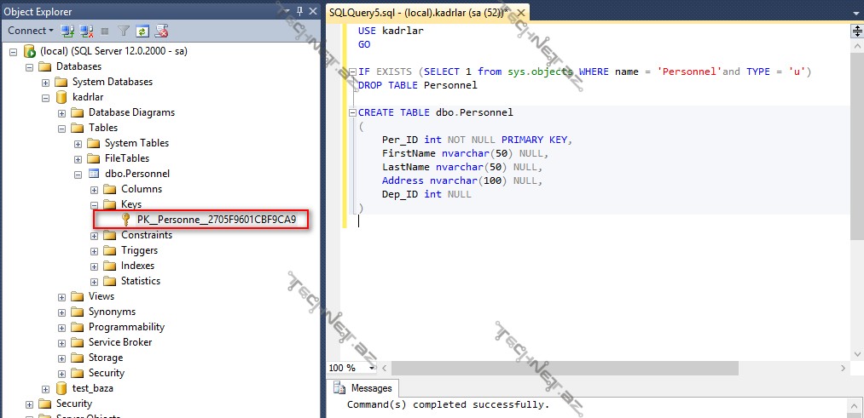This screenshot has height=418, width=864.
Task: Click the Disconnect server icon
Action: 86,31
